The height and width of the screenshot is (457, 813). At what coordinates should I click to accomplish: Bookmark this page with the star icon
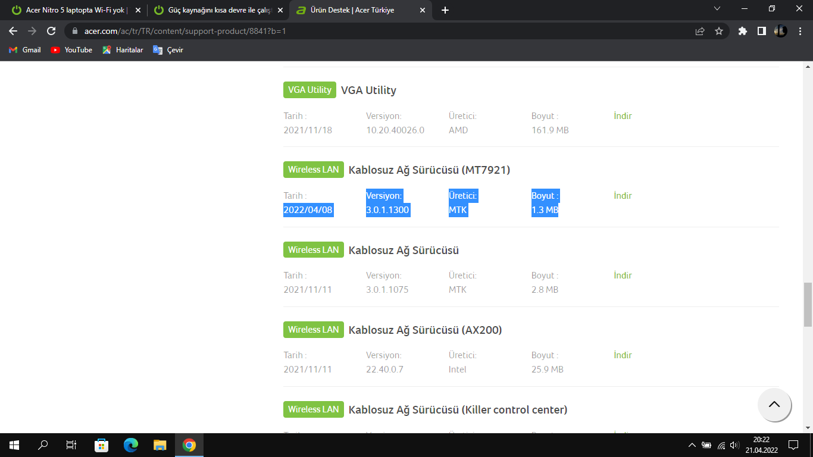tap(719, 31)
